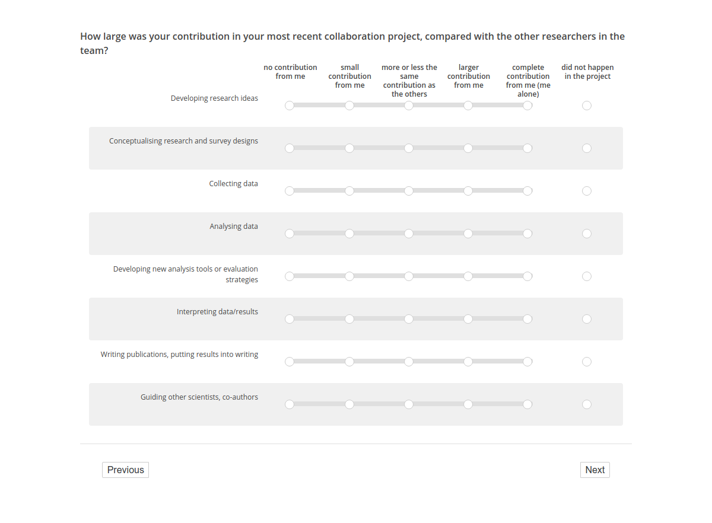Mark Guiding other scientists as 'did not happen'
712x523 pixels.
[587, 404]
